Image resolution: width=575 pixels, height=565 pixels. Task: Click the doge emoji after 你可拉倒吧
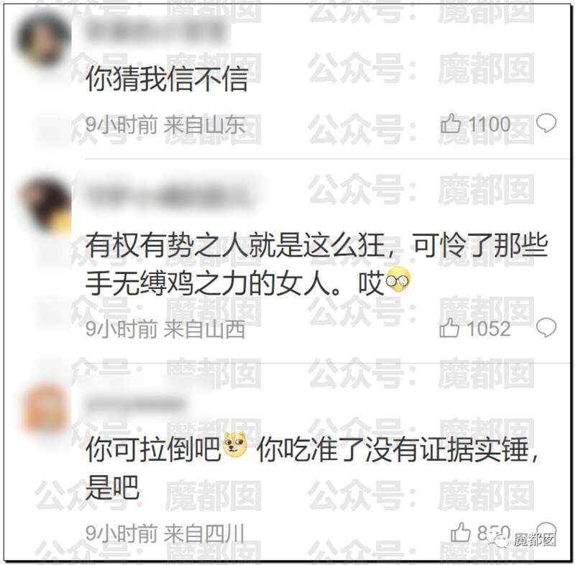tap(235, 445)
